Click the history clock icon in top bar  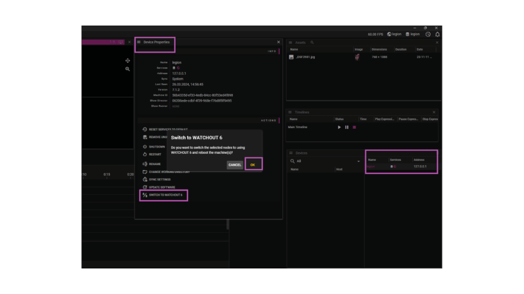(428, 34)
